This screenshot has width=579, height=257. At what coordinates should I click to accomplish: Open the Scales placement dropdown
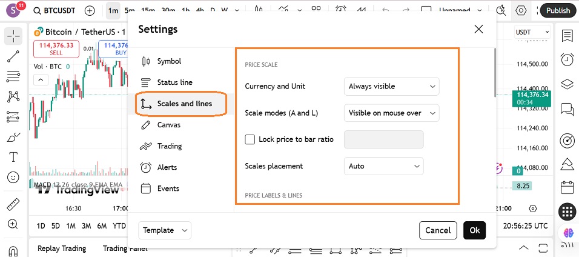coord(383,166)
